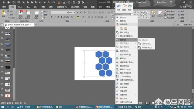Click the Windows Start button
Screen dimensions: 194x109
click(x=2, y=107)
